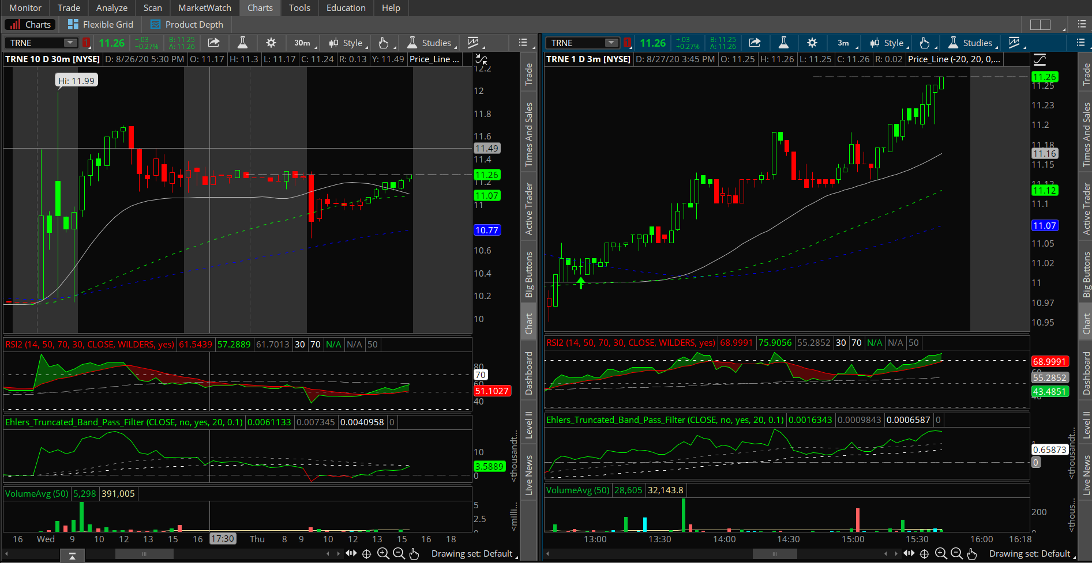Open chart settings gear on left chart
The width and height of the screenshot is (1092, 563).
(x=271, y=43)
